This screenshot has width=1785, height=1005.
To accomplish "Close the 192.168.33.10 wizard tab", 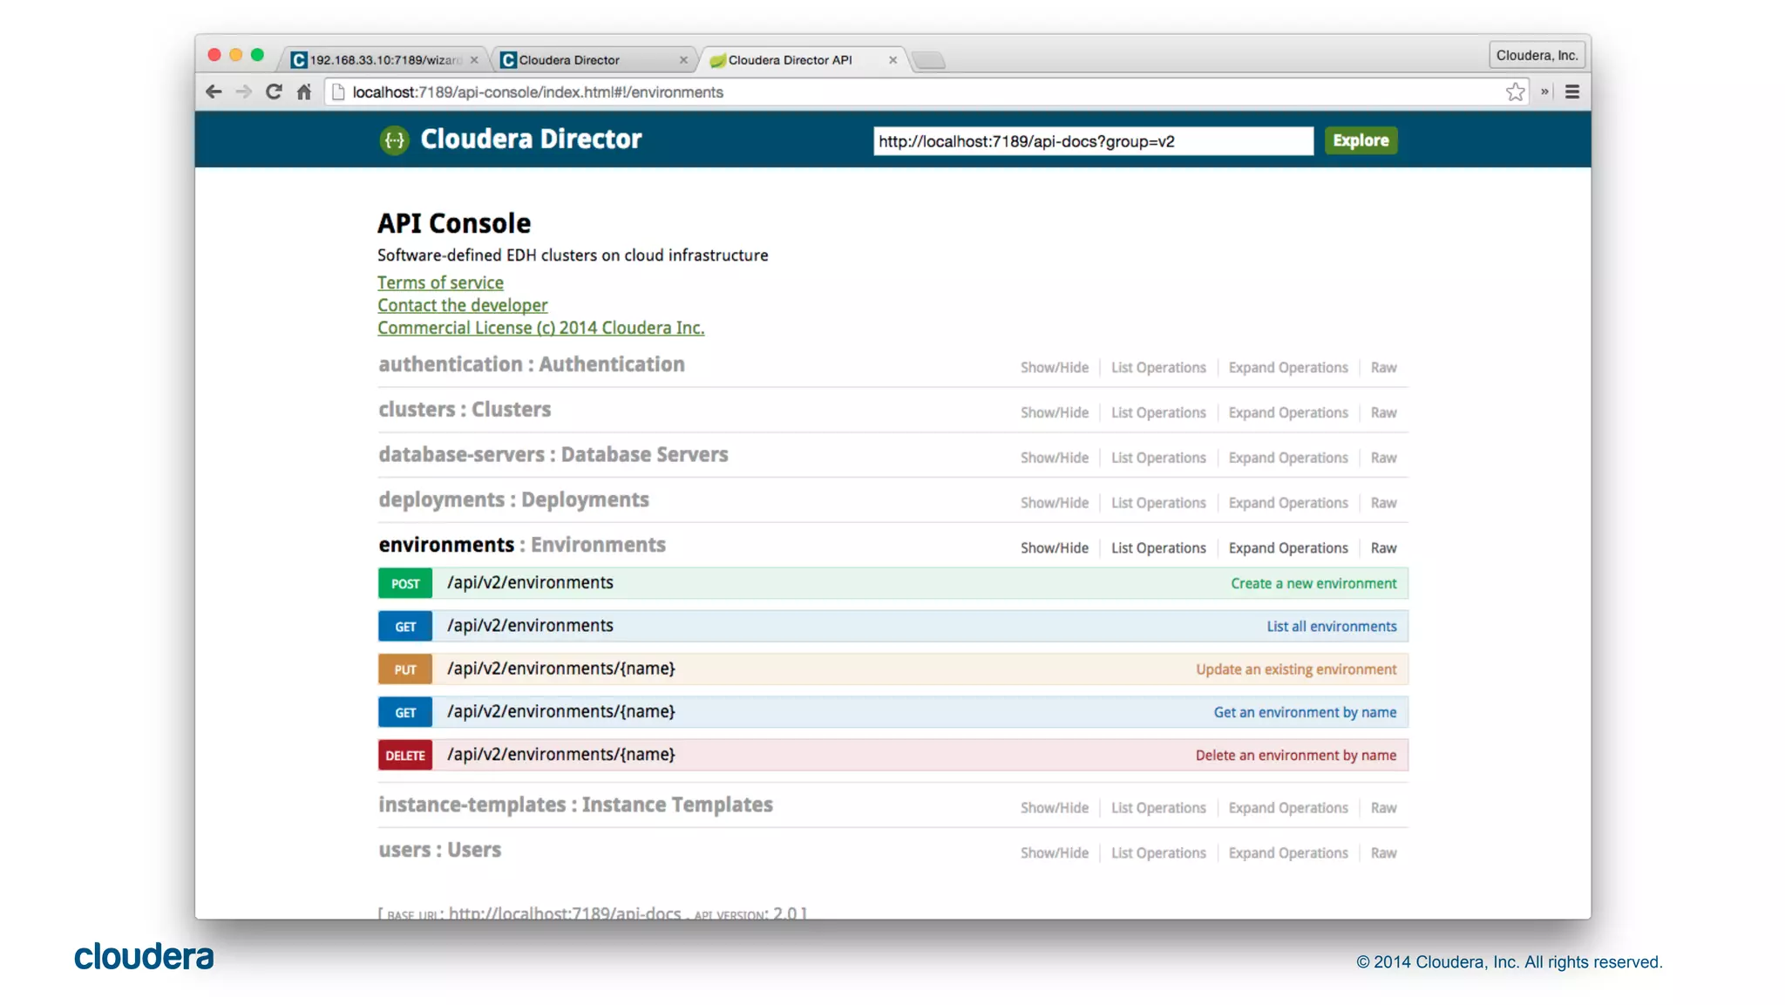I will pyautogui.click(x=474, y=60).
